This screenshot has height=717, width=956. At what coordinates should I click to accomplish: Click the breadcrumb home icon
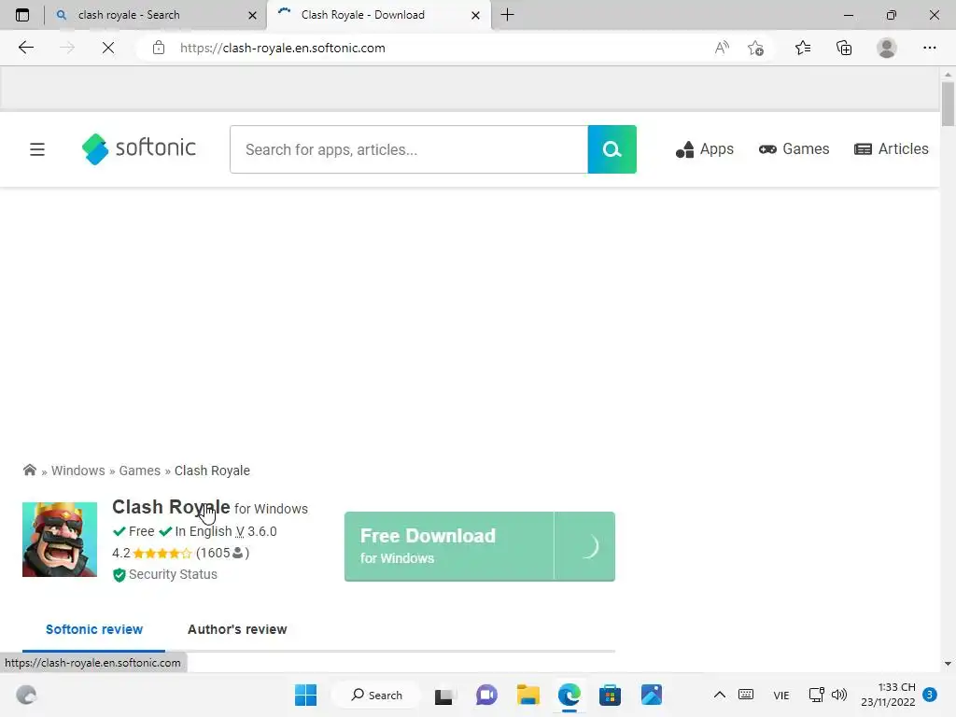point(29,471)
